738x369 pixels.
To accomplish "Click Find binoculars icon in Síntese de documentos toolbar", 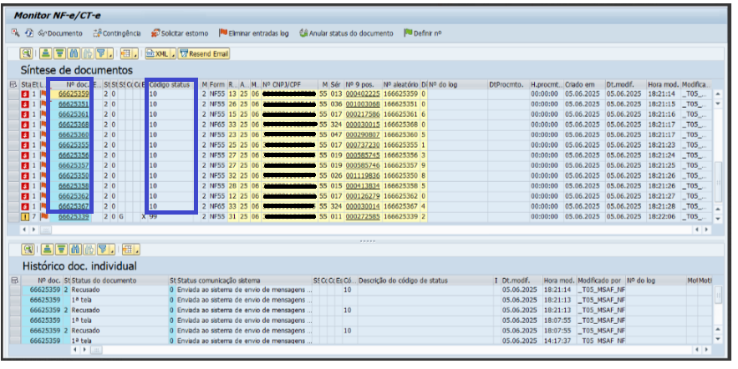I will (x=74, y=53).
